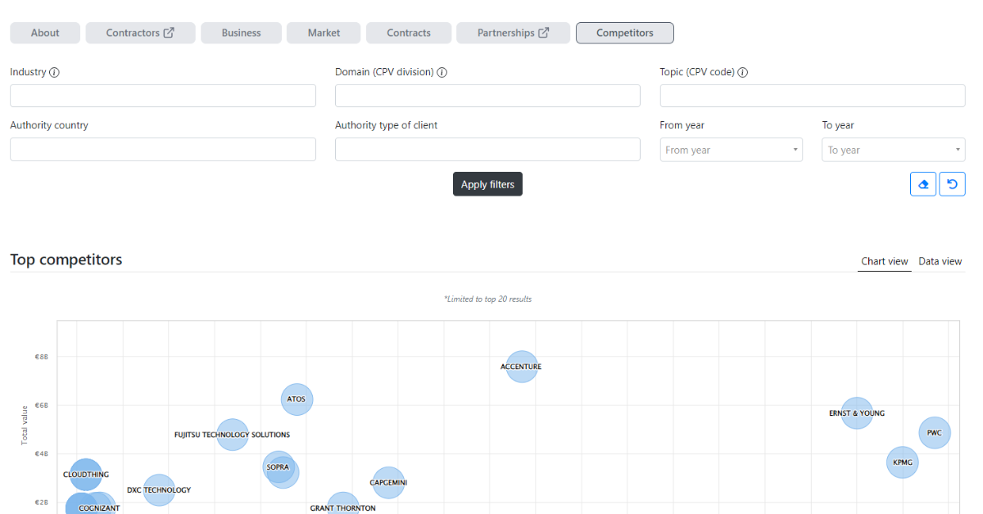Click the Authority country input field
The height and width of the screenshot is (514, 983).
(x=162, y=149)
